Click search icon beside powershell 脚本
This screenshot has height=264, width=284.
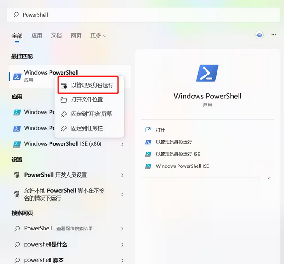pos(17,260)
